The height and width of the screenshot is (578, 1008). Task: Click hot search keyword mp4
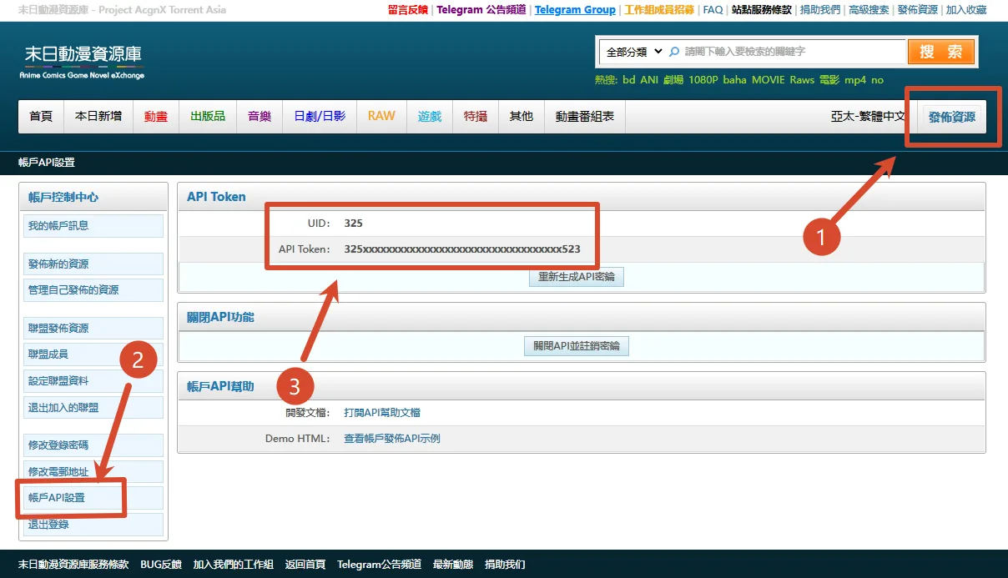(855, 80)
